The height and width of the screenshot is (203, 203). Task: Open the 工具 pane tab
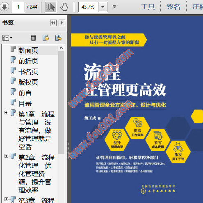coord(148,7)
